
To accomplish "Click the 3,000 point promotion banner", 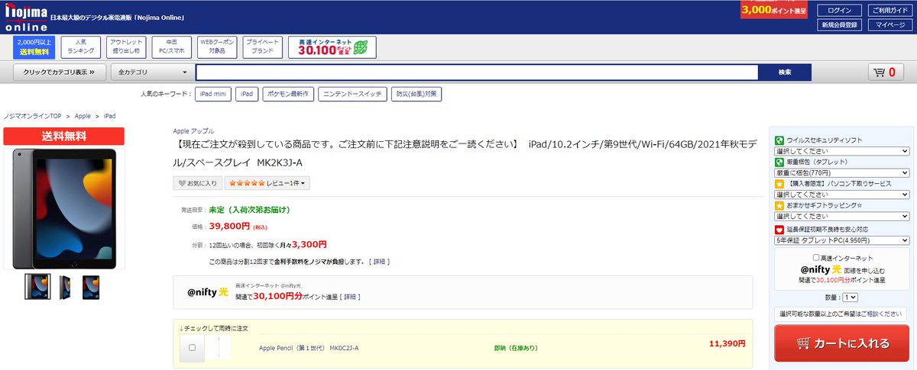I will pos(774,10).
